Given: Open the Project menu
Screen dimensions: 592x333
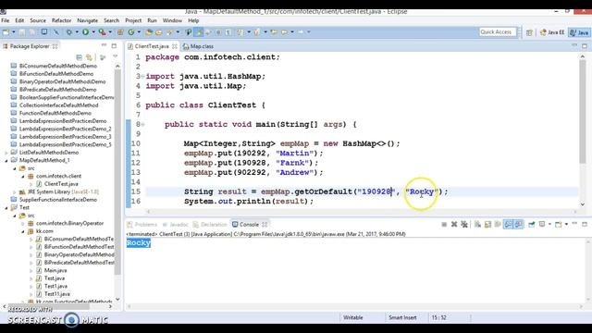Looking at the screenshot, I should [x=133, y=20].
